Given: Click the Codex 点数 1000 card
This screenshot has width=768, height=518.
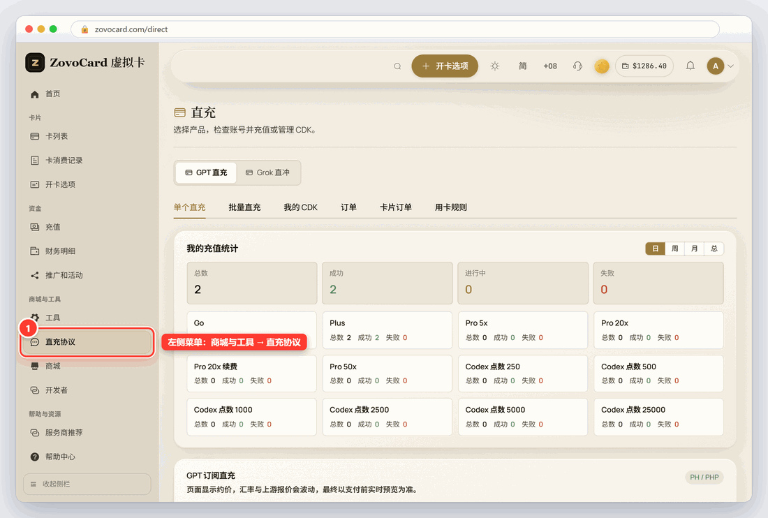Looking at the screenshot, I should click(252, 417).
